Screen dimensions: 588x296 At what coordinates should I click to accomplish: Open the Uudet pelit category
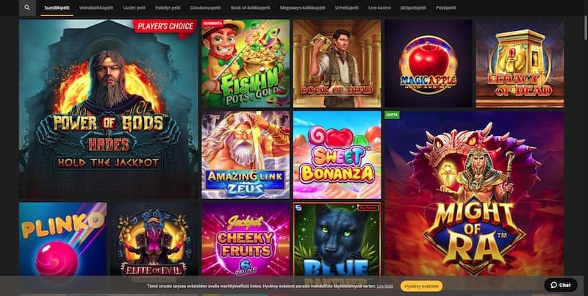[x=135, y=8]
